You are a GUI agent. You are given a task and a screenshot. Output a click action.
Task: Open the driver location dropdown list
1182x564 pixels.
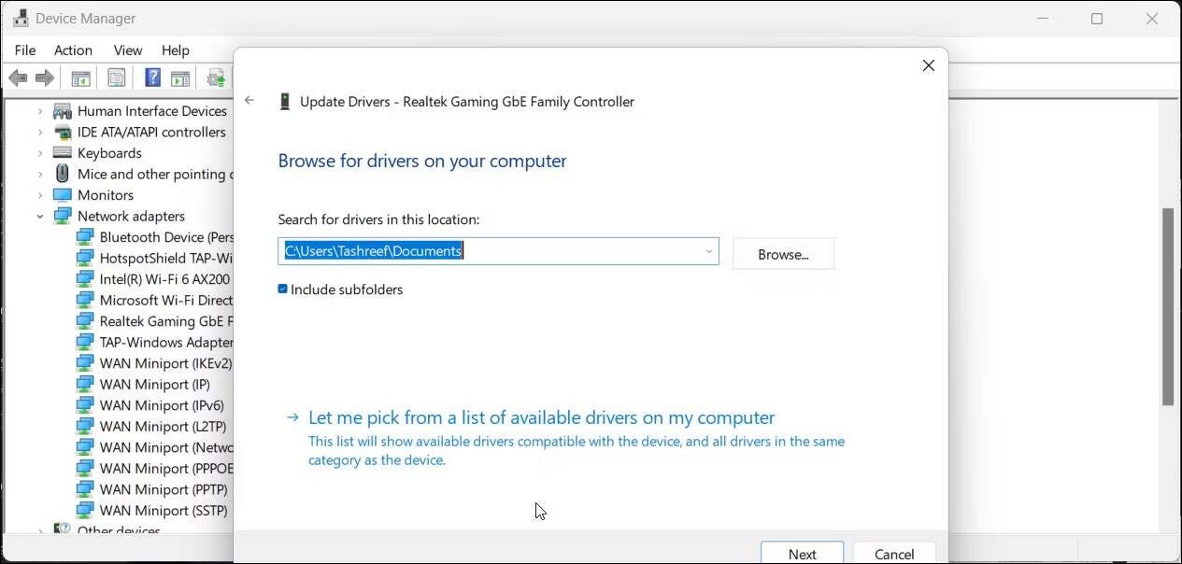707,251
